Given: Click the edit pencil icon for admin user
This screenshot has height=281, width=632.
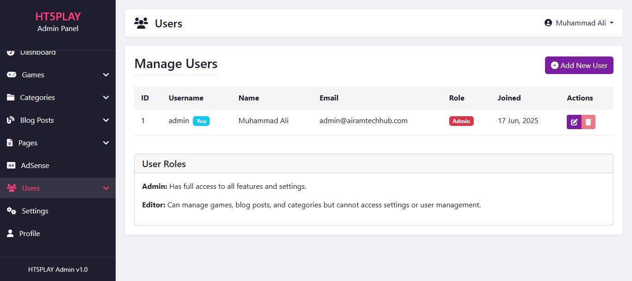Looking at the screenshot, I should pyautogui.click(x=574, y=122).
